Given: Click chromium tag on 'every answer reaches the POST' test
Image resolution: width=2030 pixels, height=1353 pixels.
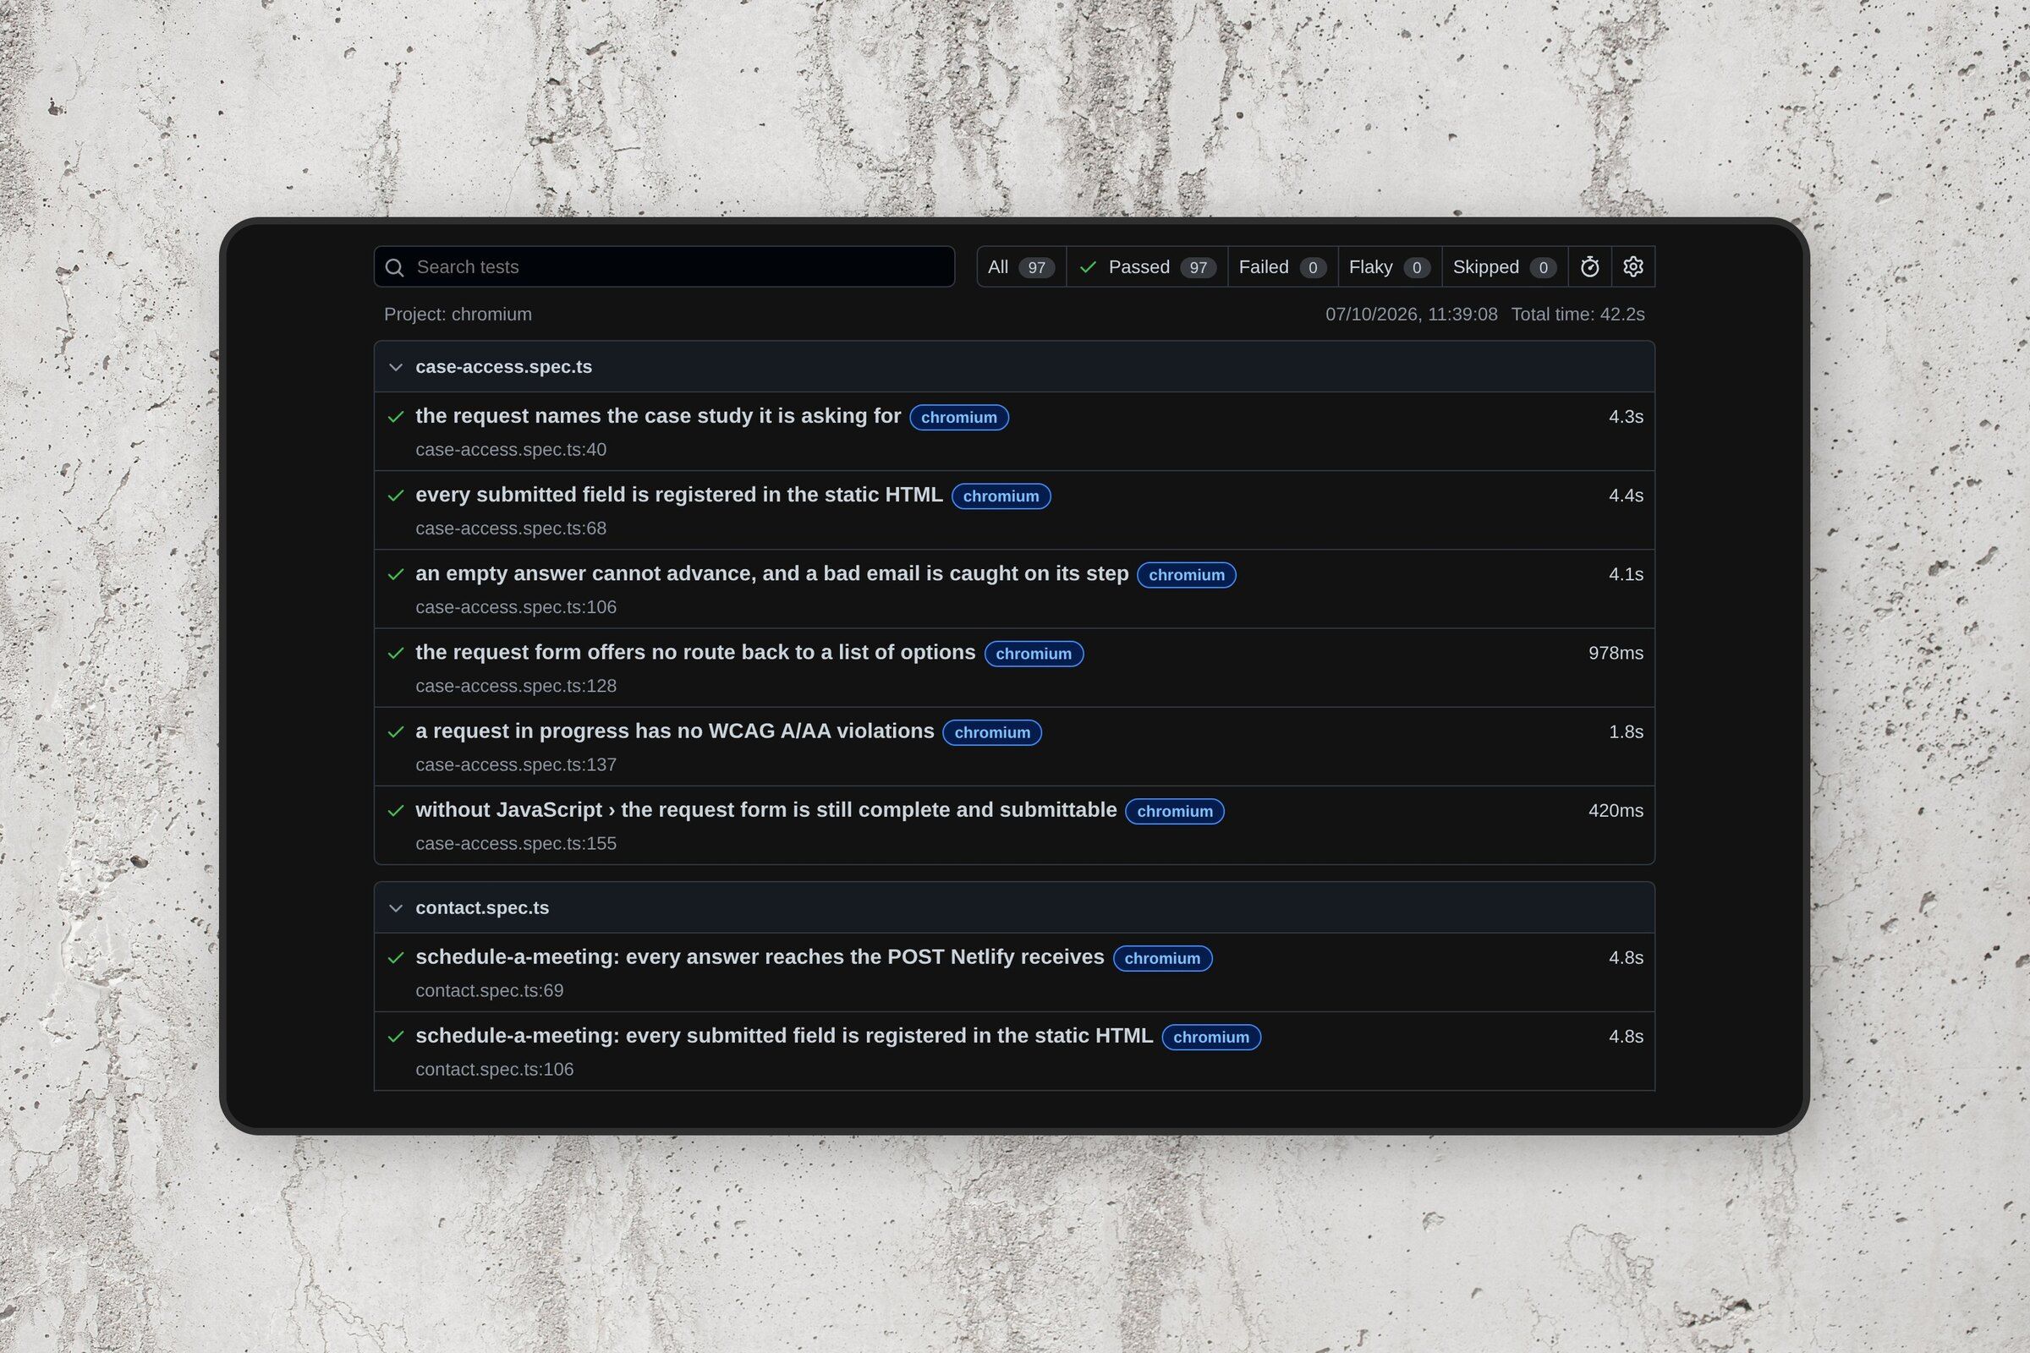Looking at the screenshot, I should tap(1161, 959).
